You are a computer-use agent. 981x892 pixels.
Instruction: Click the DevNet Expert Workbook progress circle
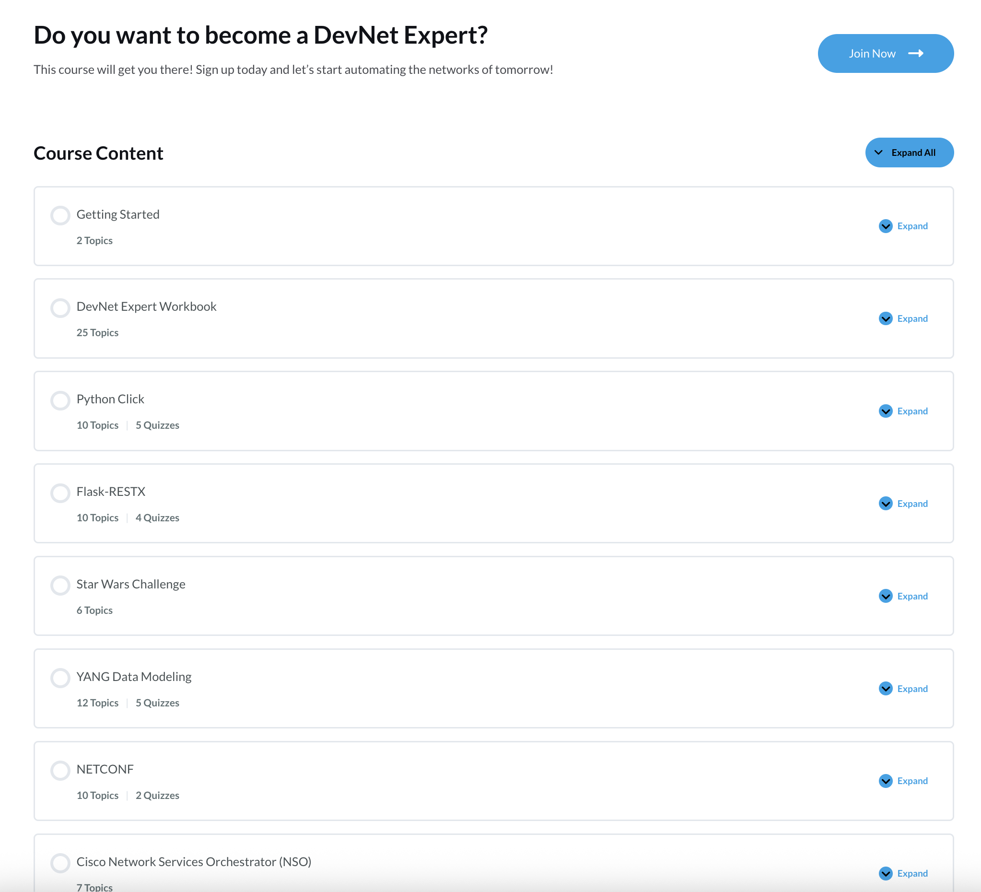tap(60, 308)
